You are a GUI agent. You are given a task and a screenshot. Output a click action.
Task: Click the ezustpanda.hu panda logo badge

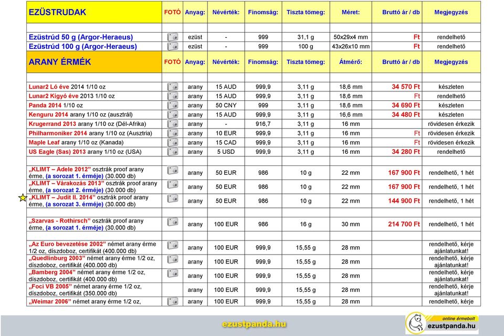pos(442,323)
